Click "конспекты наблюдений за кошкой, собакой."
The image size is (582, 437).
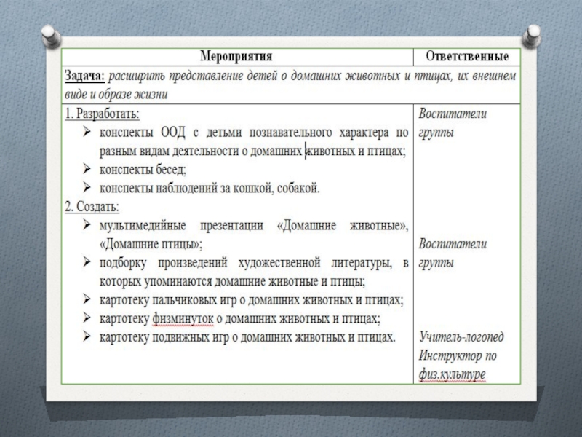(210, 188)
